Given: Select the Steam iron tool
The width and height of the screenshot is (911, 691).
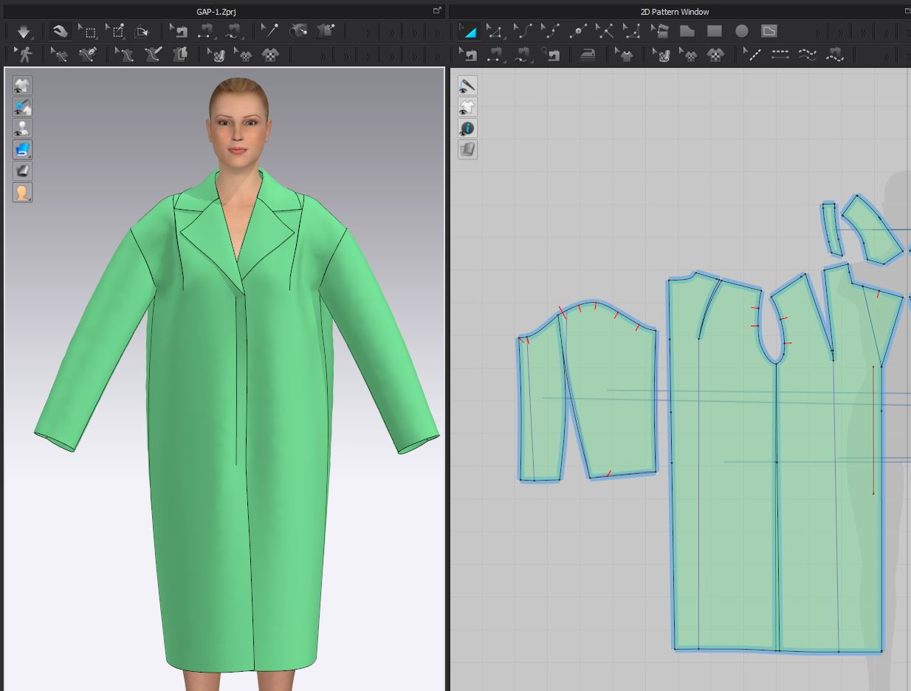Looking at the screenshot, I should point(588,55).
